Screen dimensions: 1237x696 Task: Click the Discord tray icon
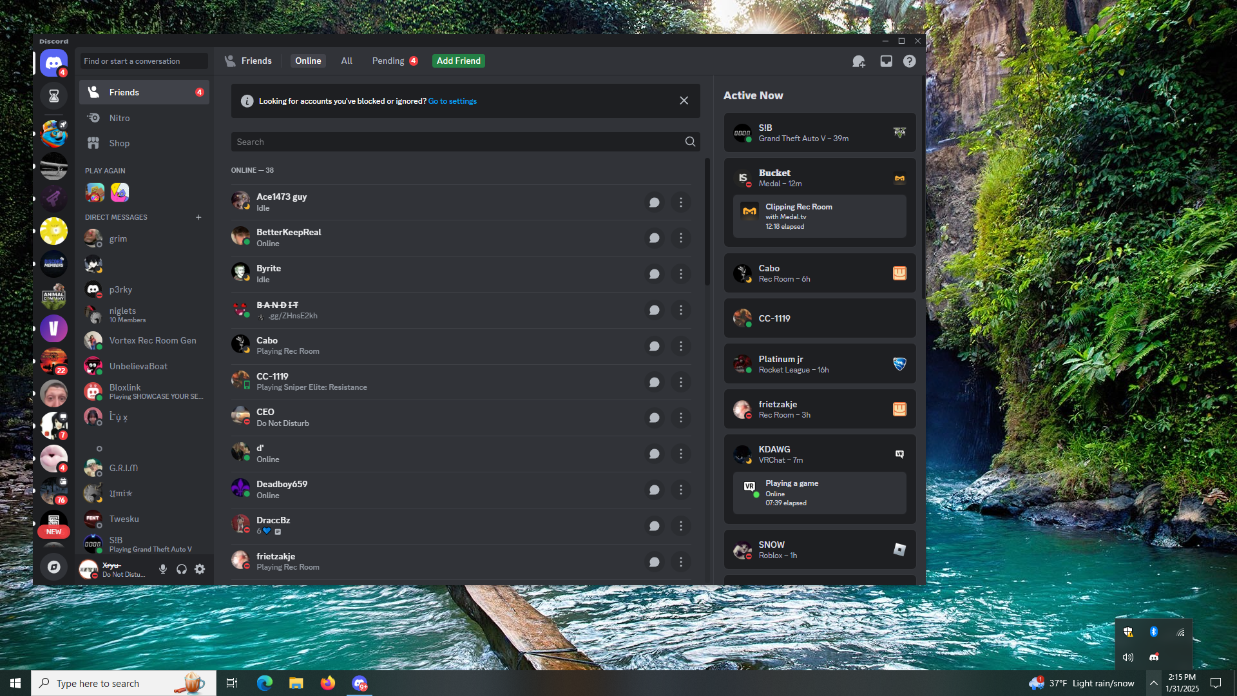[x=1154, y=657]
